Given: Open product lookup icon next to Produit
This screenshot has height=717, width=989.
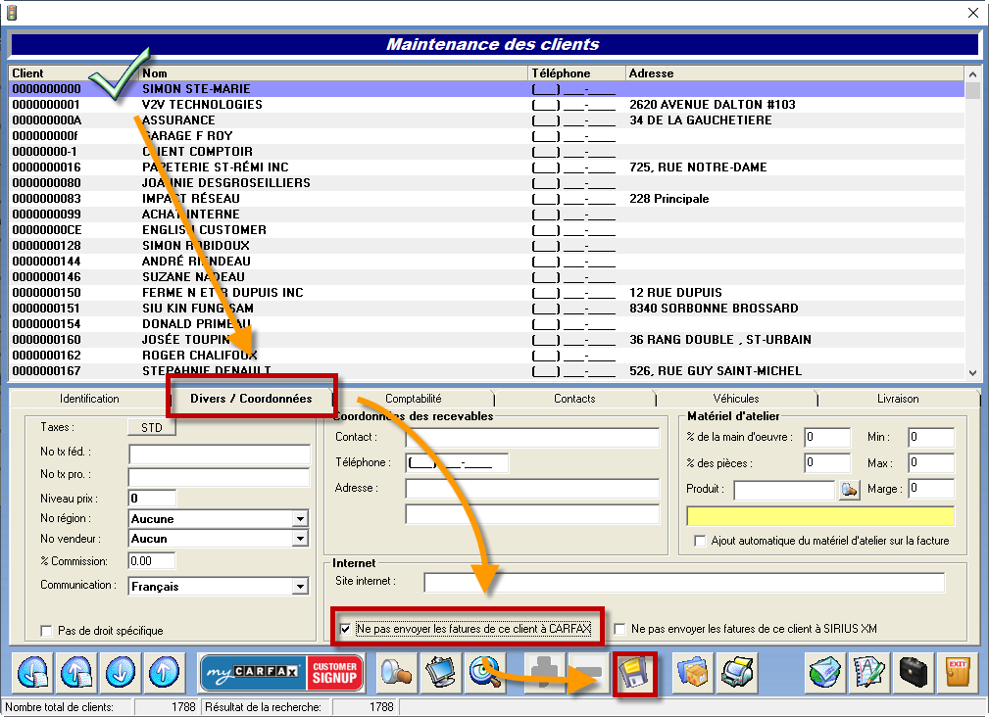Looking at the screenshot, I should 850,490.
